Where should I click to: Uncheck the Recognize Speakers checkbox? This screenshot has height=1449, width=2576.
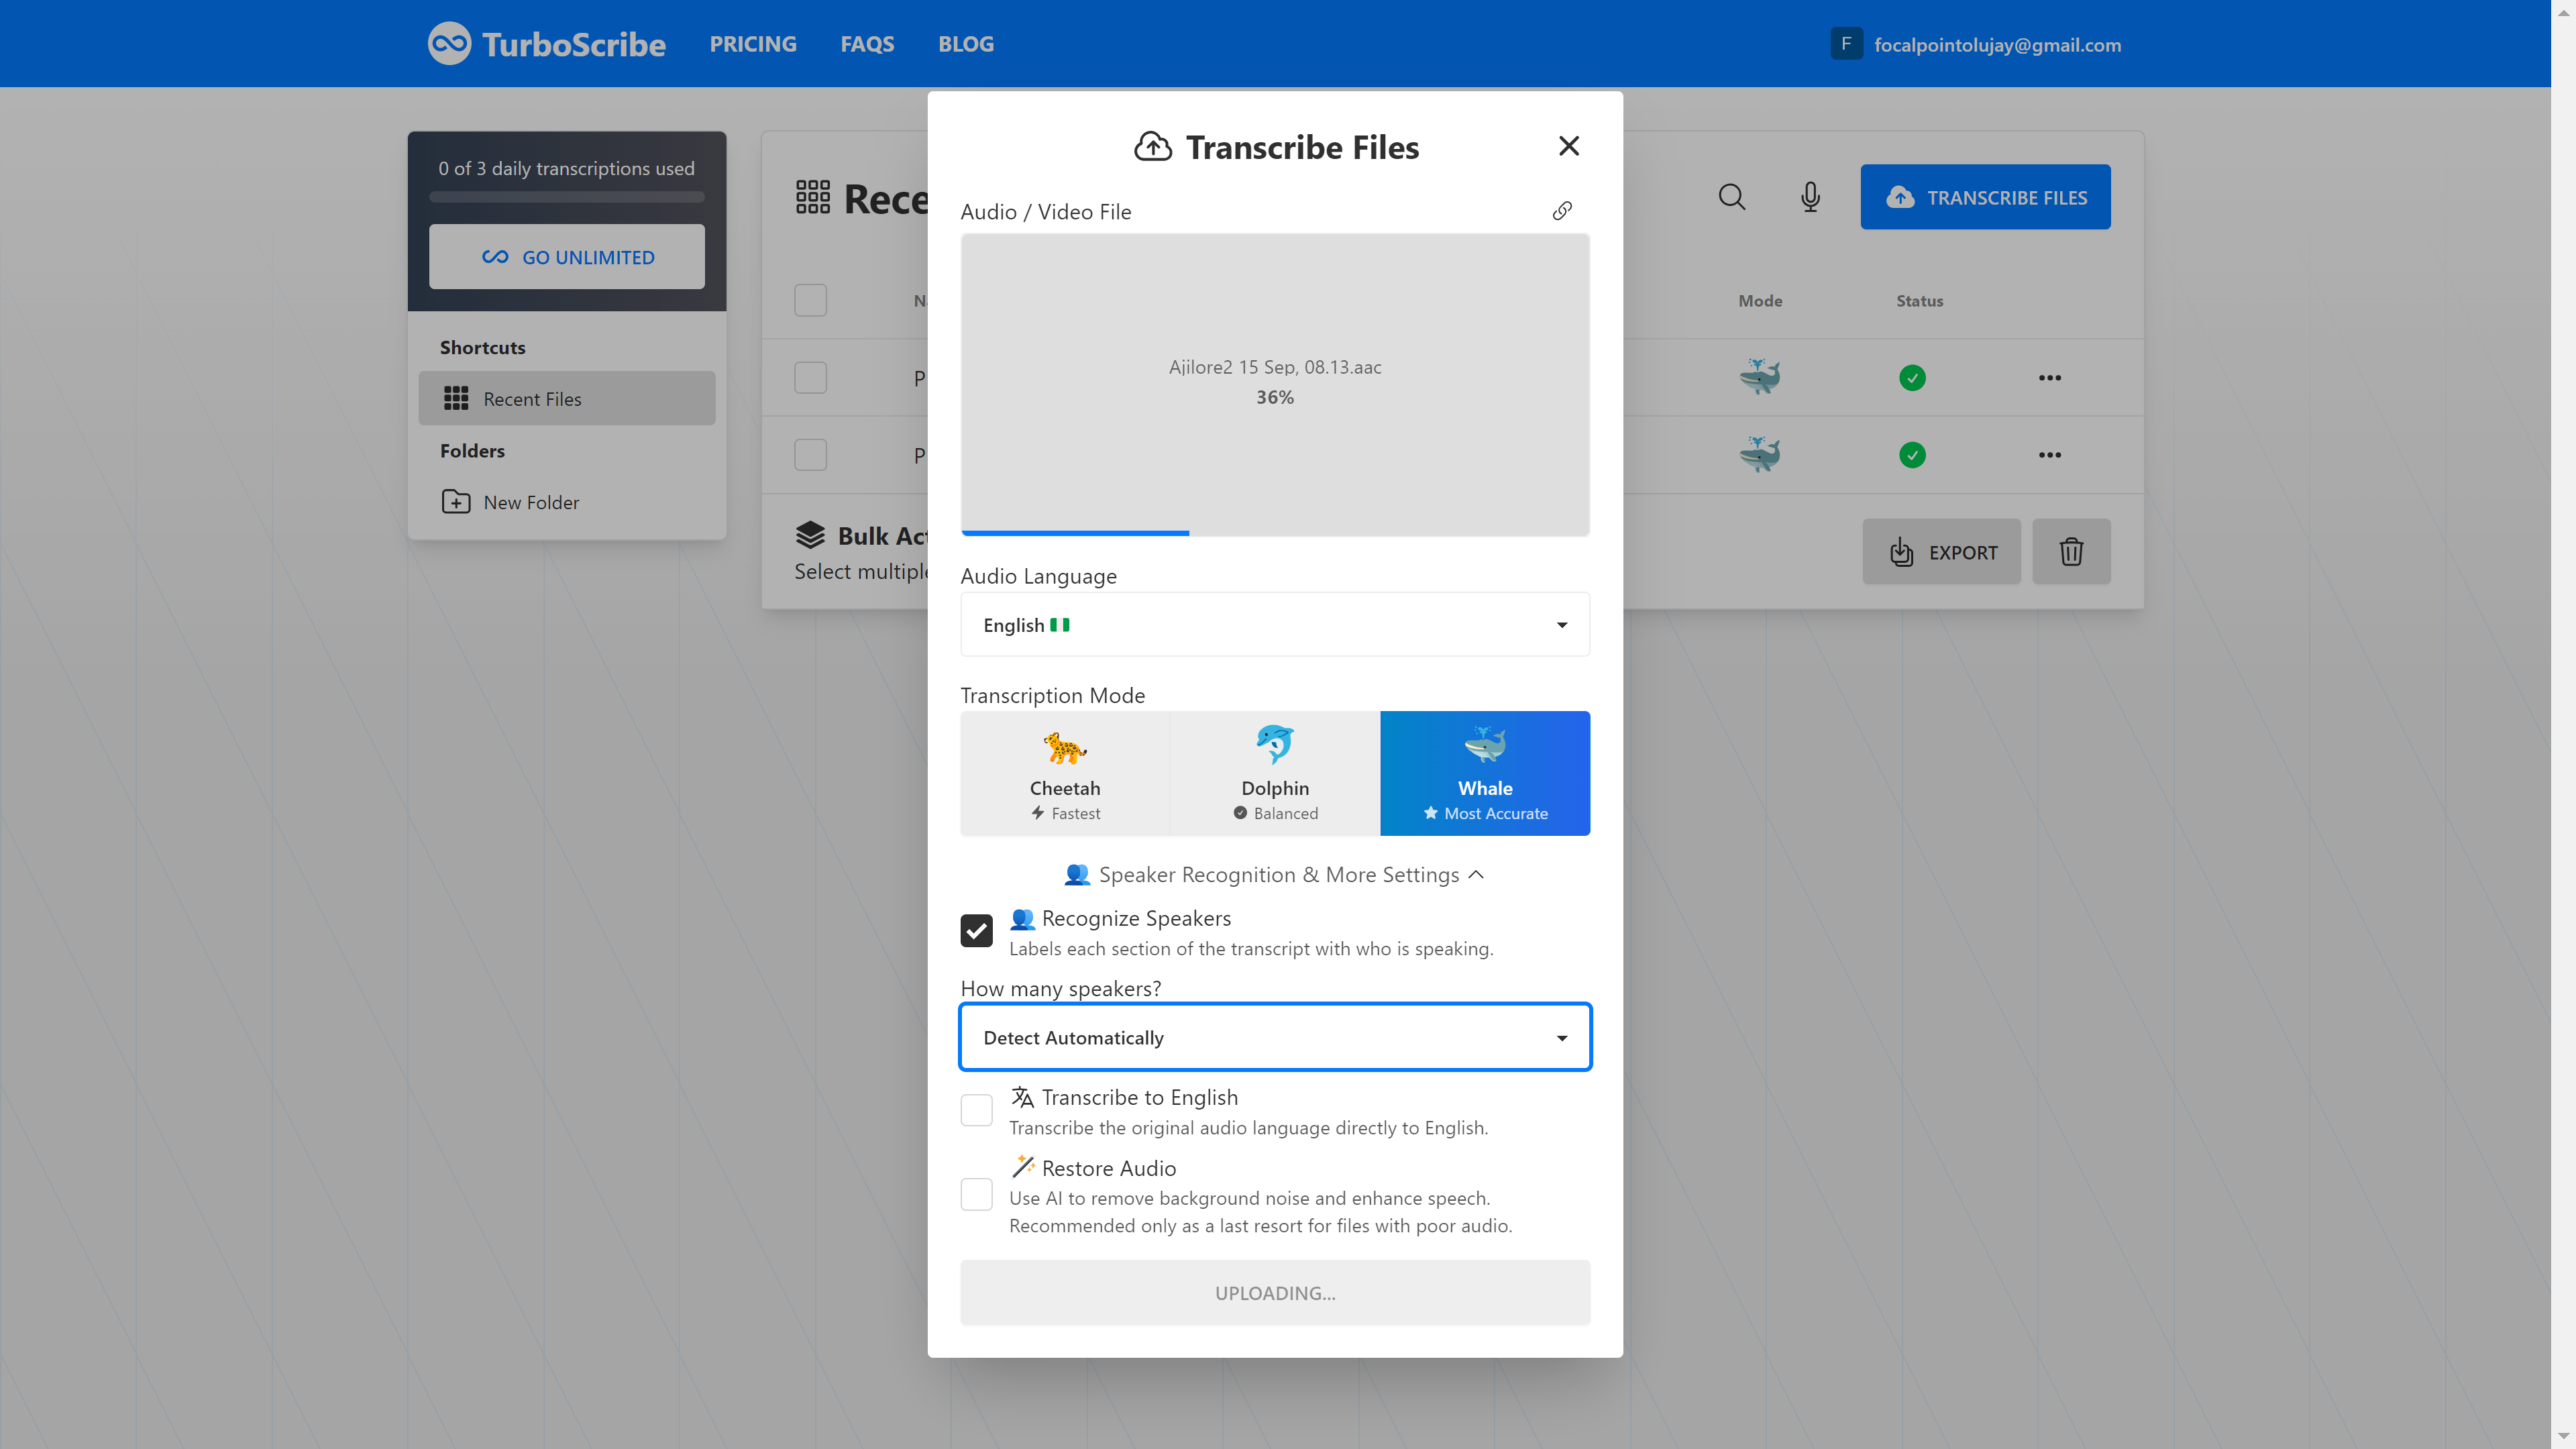(976, 931)
